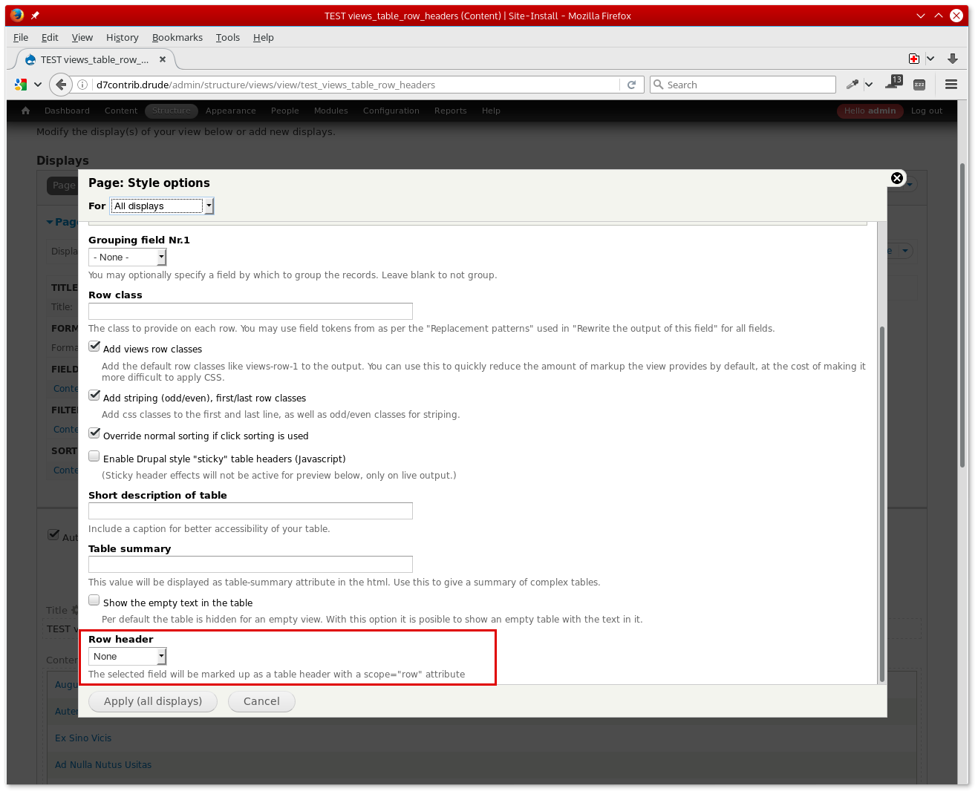Select Configuration in the Drupal admin menu
Screen dimensions: 978x794
(391, 111)
